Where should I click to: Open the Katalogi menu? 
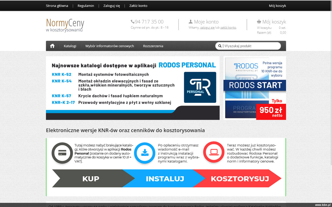70,46
